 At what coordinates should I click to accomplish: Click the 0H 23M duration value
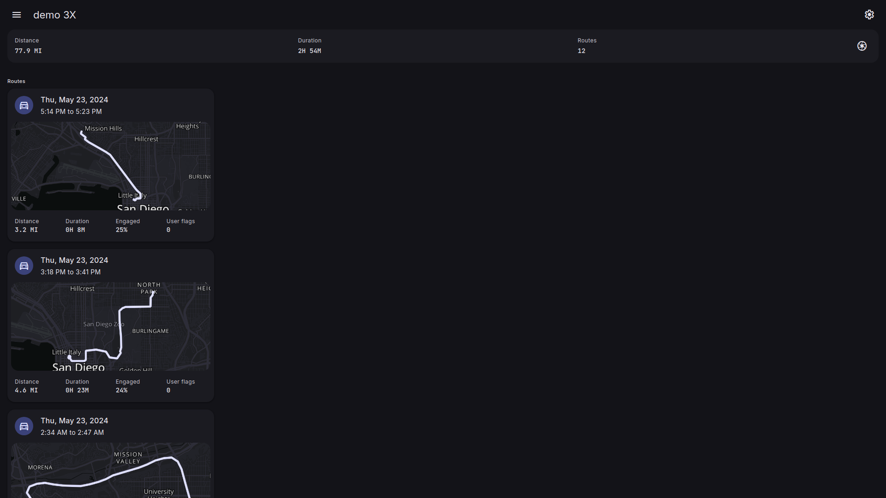77,390
